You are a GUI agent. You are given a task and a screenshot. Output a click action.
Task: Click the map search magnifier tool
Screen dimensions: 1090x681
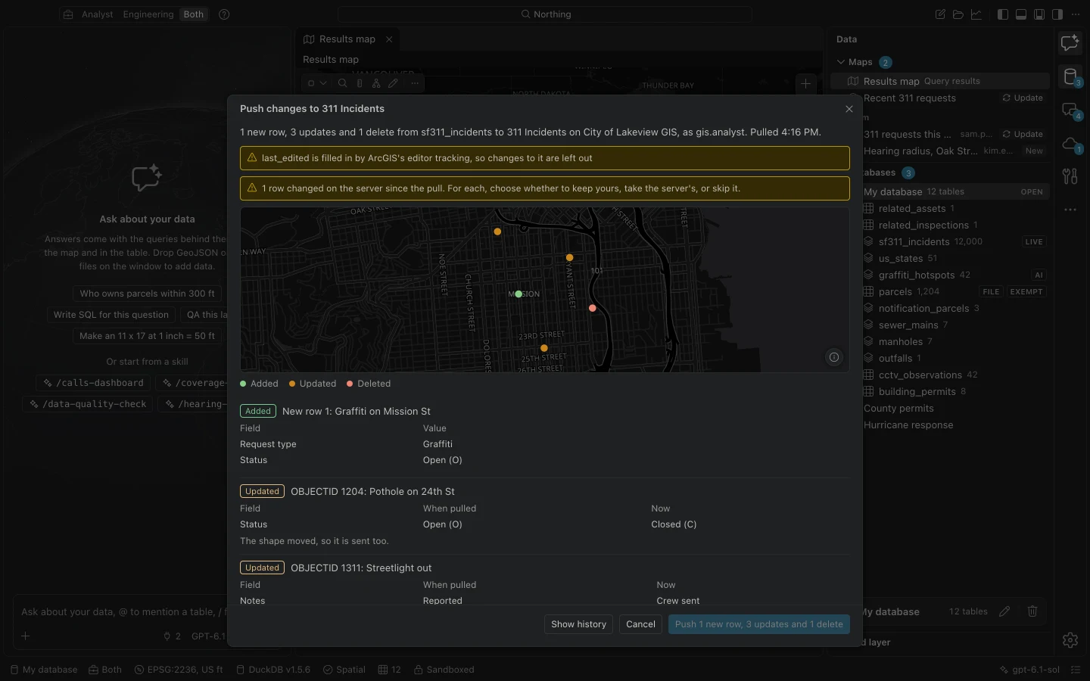coord(343,83)
